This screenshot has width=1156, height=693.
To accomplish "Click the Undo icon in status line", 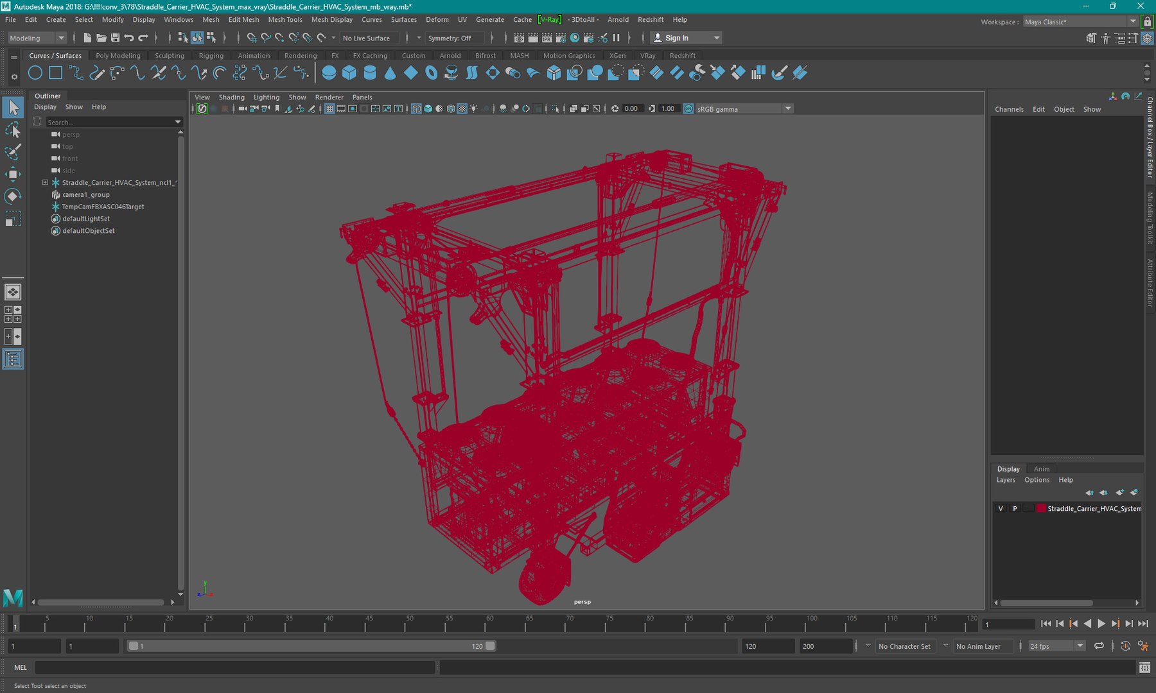I will point(129,38).
